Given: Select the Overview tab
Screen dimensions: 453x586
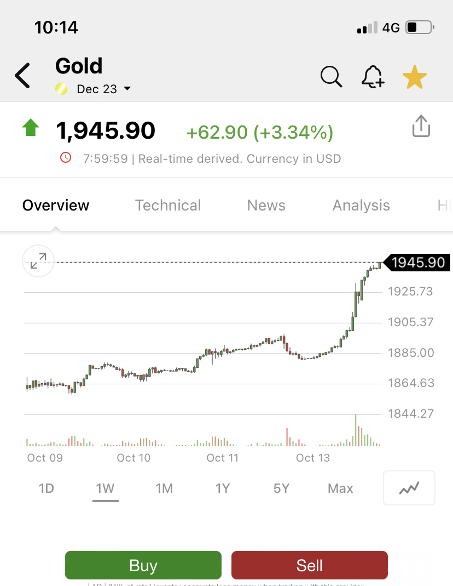Looking at the screenshot, I should coord(56,205).
